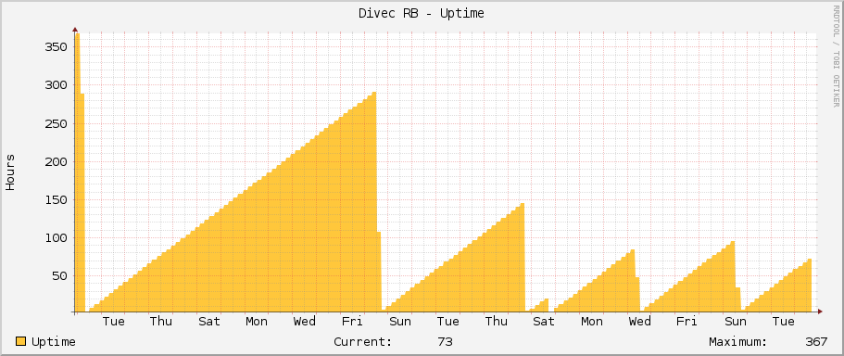Click the 'Maximum:' label
The width and height of the screenshot is (844, 356).
[x=738, y=342]
